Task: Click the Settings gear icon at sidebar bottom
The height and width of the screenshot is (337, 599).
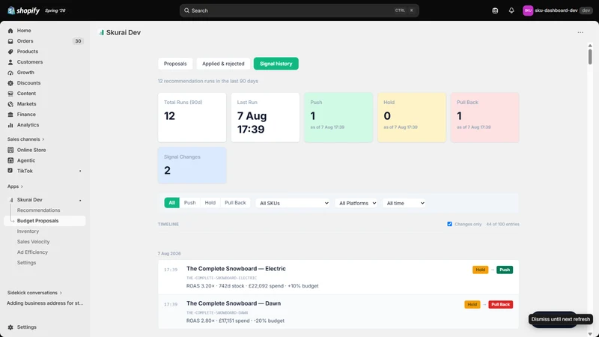Action: [x=10, y=327]
